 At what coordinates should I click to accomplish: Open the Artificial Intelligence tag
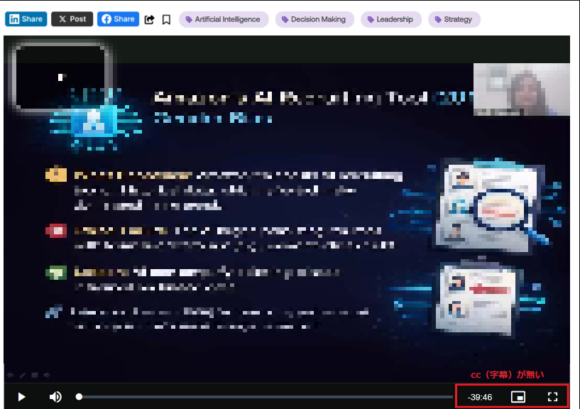coord(224,19)
